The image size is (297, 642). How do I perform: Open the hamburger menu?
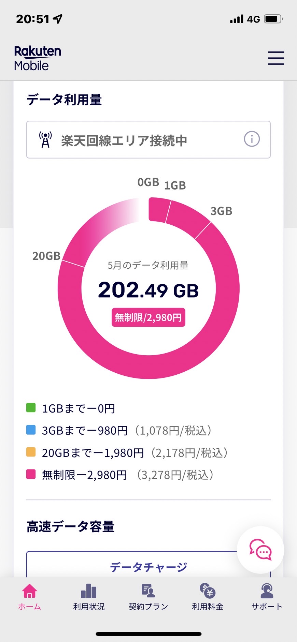tap(276, 58)
